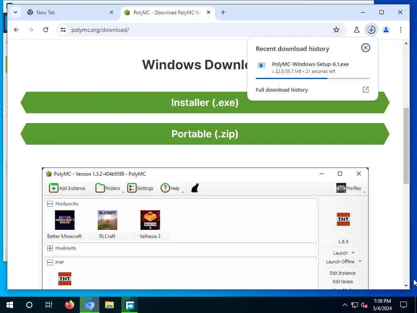
Task: Open the Chrome profile avatar icon
Action: tap(386, 30)
